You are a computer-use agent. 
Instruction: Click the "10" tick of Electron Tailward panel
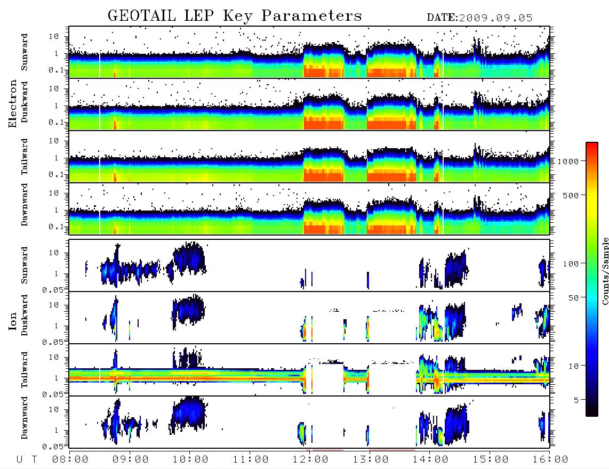pos(54,141)
